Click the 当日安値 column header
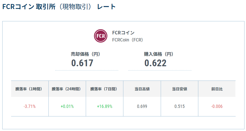The height and width of the screenshot is (131, 246). 179,89
